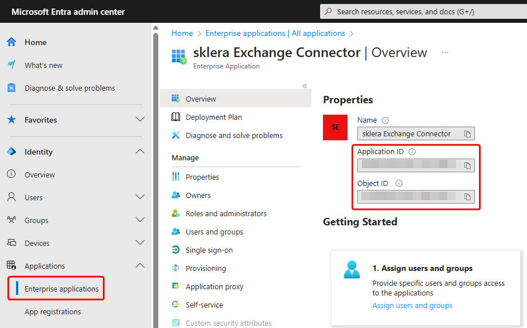Screen dimensions: 527x328
Task: Click the Assign users and groups link
Action: 412,305
